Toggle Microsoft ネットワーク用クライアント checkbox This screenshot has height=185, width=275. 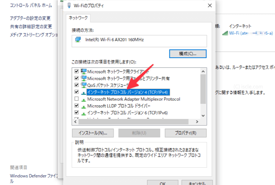tap(77, 71)
